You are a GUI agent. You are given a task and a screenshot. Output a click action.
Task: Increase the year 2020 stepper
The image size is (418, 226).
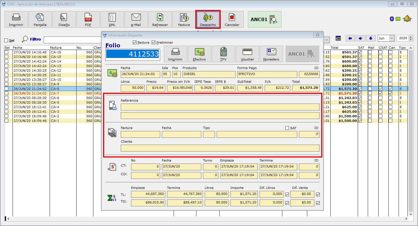[411, 37]
